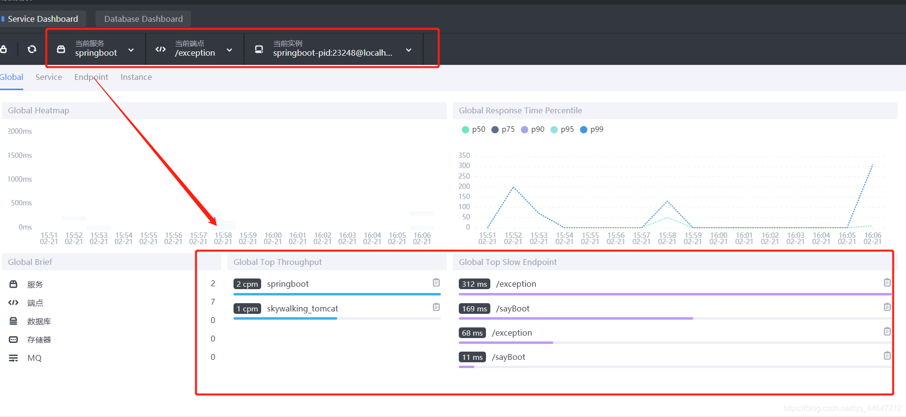
Task: Toggle the p95 legend series
Action: (x=562, y=129)
